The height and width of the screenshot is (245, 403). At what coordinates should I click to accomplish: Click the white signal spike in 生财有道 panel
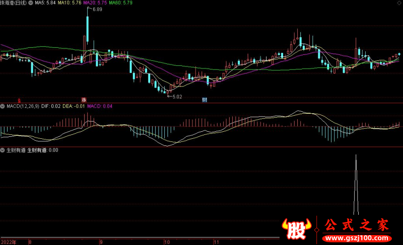click(x=356, y=185)
